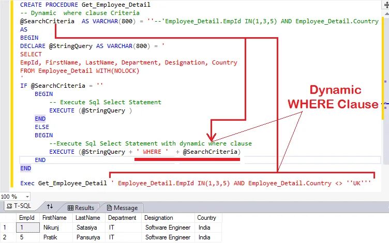Click the Satasiya last name cell

pos(89,228)
